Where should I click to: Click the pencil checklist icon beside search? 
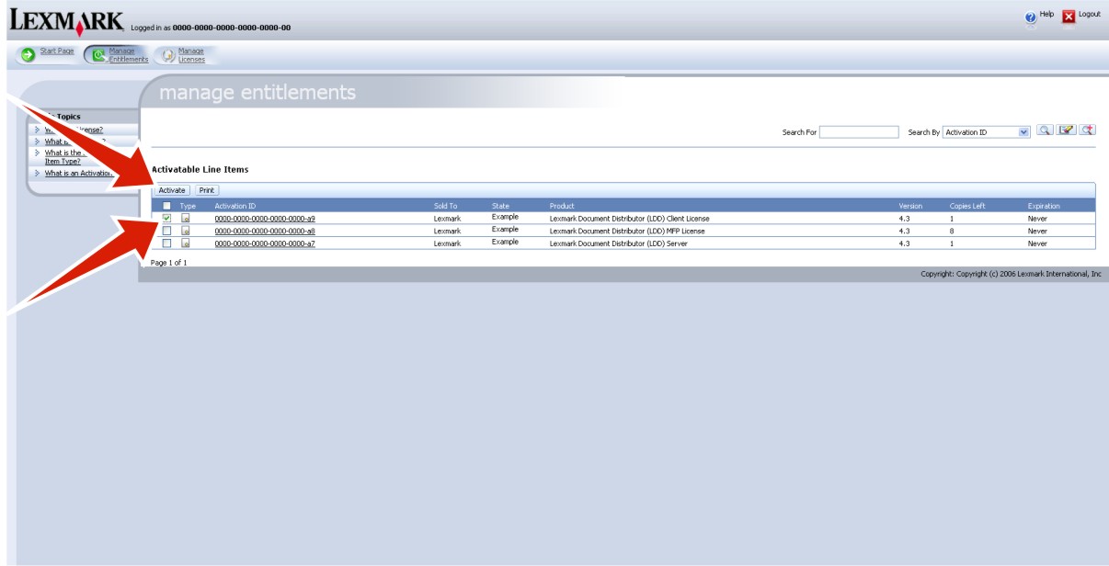1066,131
